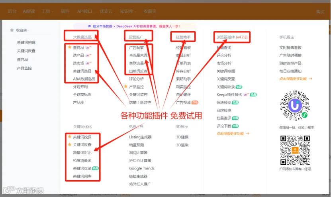Open 关键词挖掘 in the favorites sidebar
The image size is (331, 197).
26,43
